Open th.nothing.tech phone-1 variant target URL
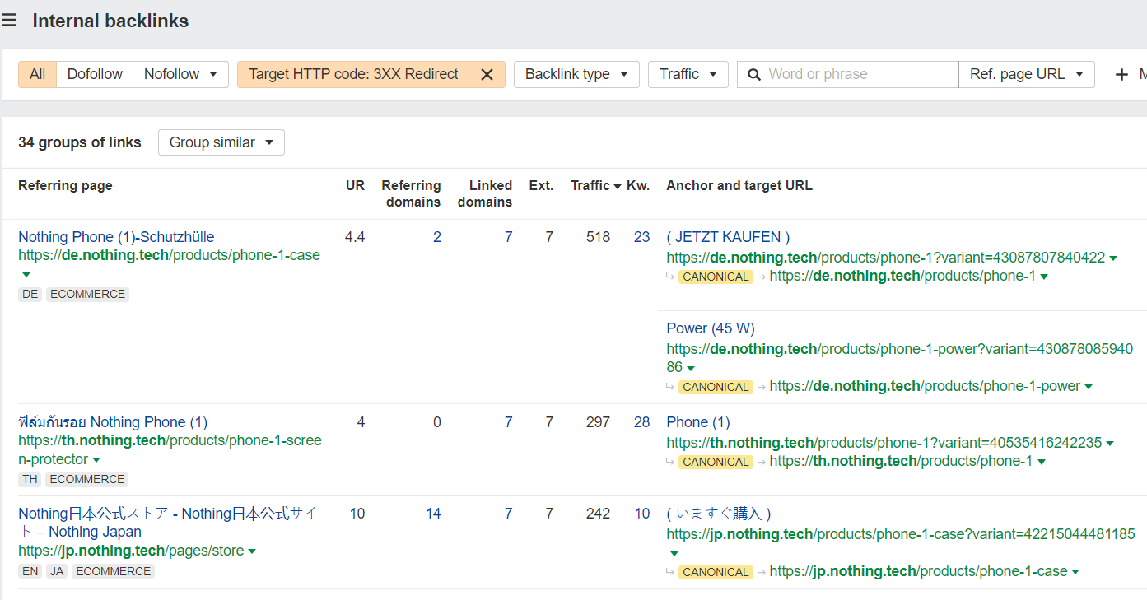The height and width of the screenshot is (600, 1147). [x=884, y=443]
